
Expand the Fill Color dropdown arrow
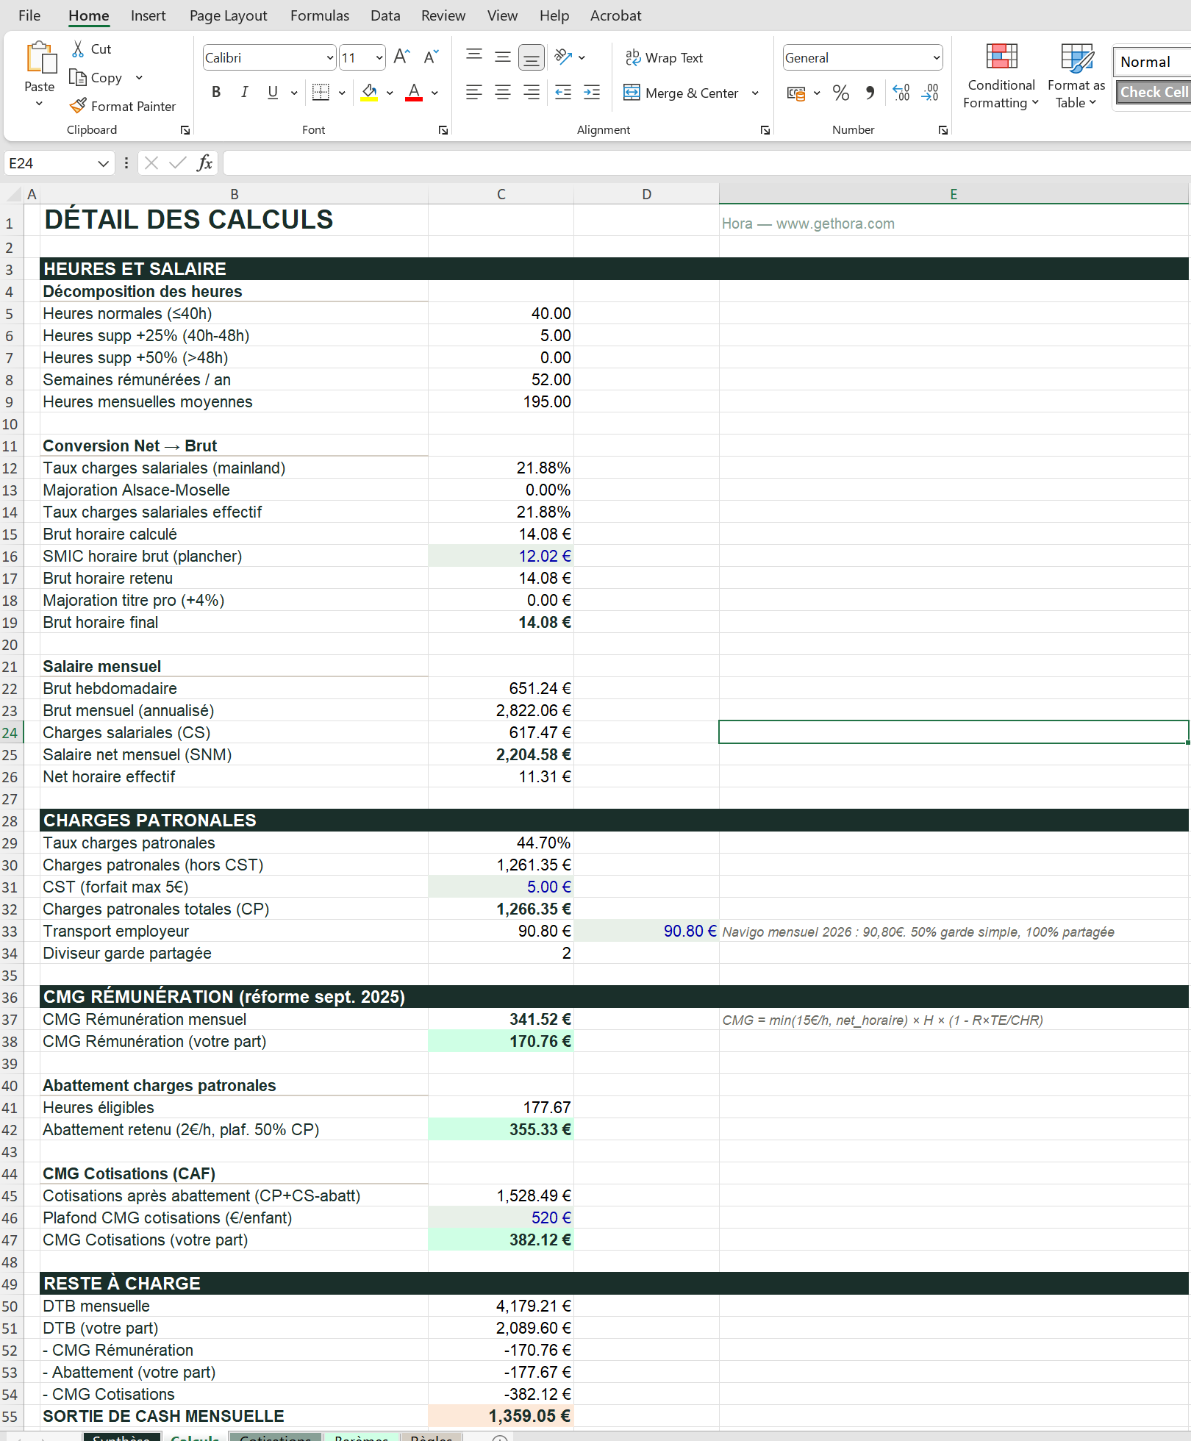(388, 93)
